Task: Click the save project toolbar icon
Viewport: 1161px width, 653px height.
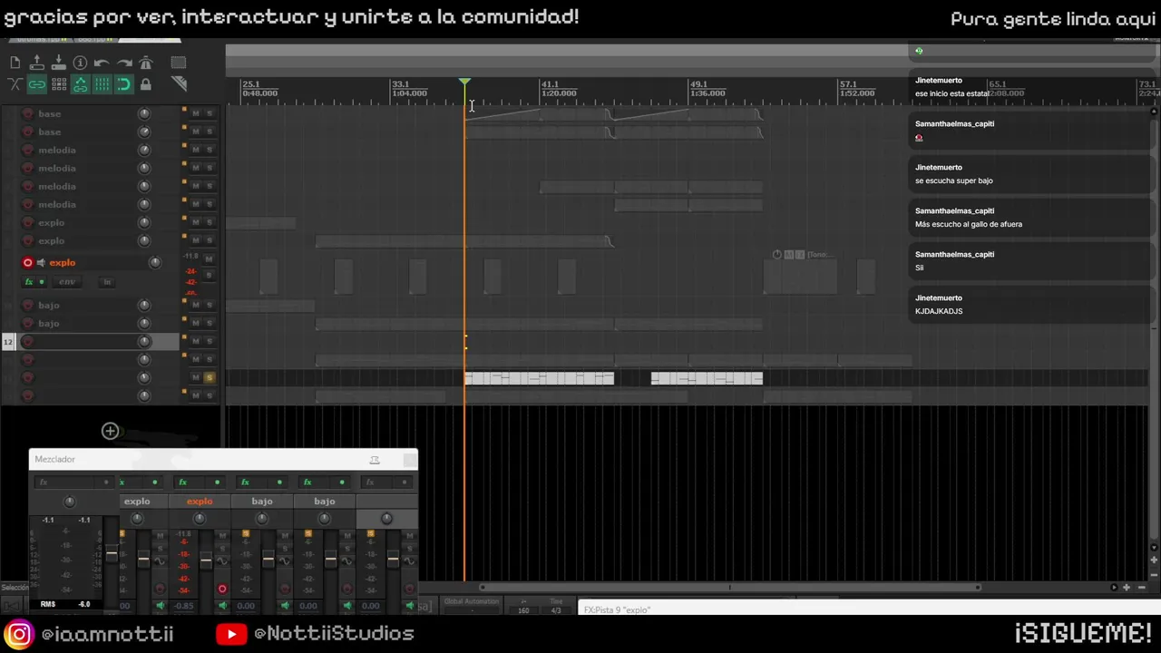Action: [58, 63]
